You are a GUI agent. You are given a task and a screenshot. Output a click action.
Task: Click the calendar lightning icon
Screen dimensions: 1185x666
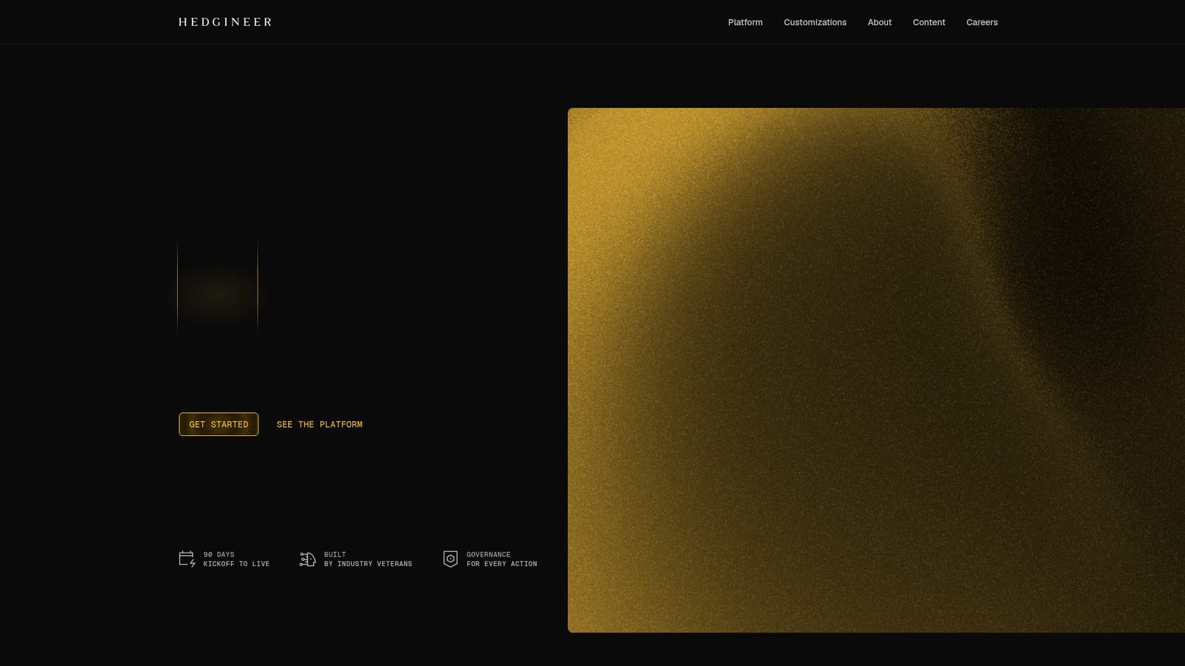[x=187, y=559]
